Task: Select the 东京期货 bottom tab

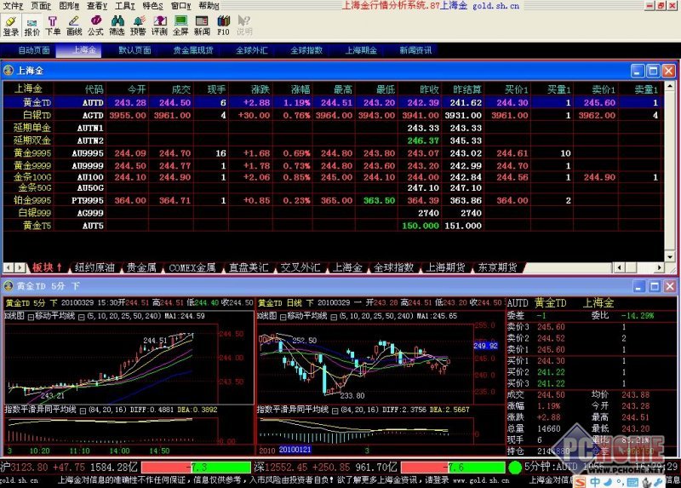Action: (495, 267)
